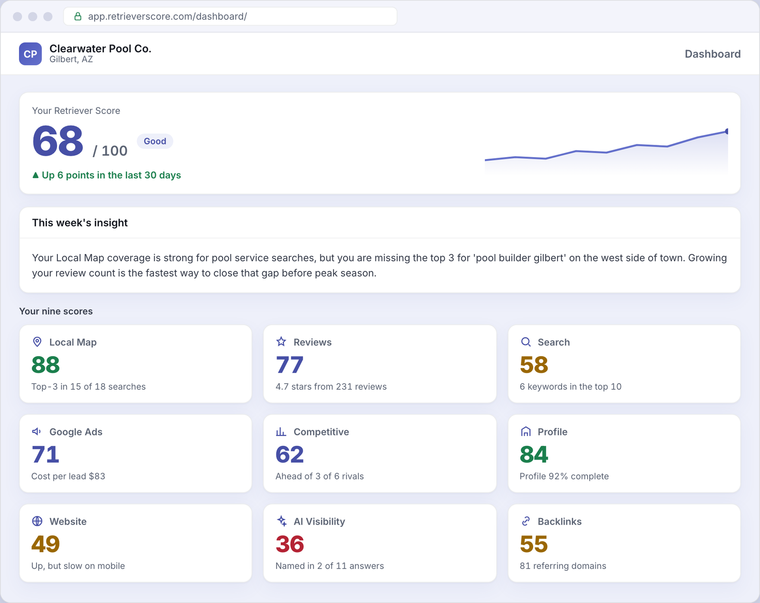Click '6 keywords in the top 10'
Image resolution: width=760 pixels, height=603 pixels.
[570, 386]
